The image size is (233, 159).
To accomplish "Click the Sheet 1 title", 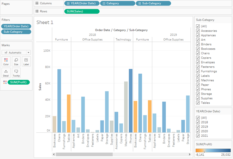I will (x=45, y=22).
